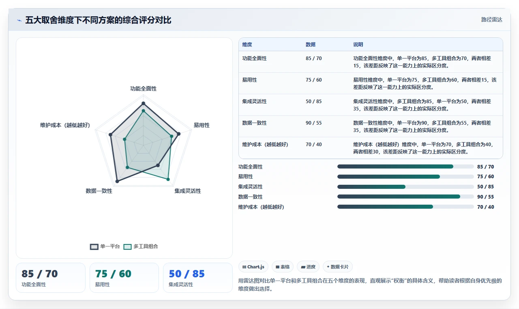Click the 85 / 70 table data cell
519x309 pixels.
click(314, 58)
